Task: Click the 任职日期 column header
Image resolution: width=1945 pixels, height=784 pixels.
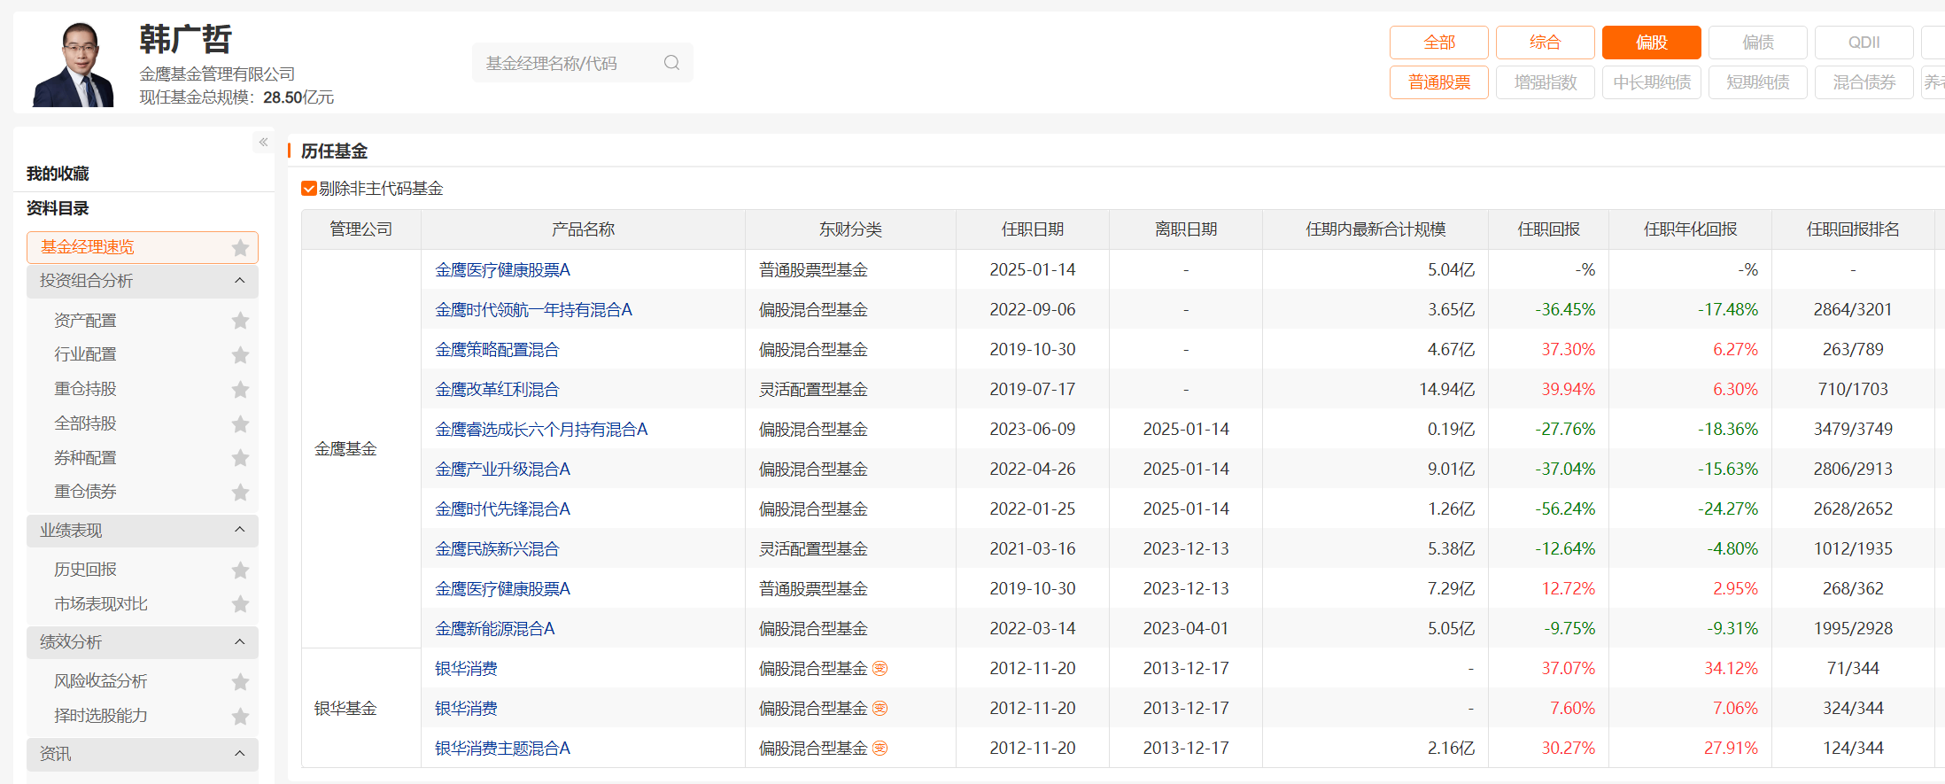Action: coord(1032,229)
